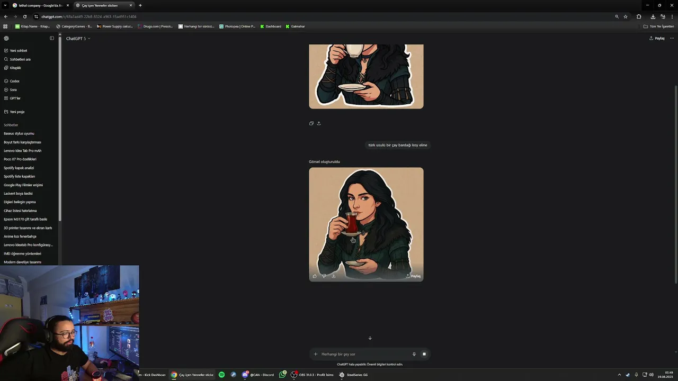This screenshot has height=381, width=678.
Task: Bookmark this page with the star icon
Action: click(x=626, y=16)
